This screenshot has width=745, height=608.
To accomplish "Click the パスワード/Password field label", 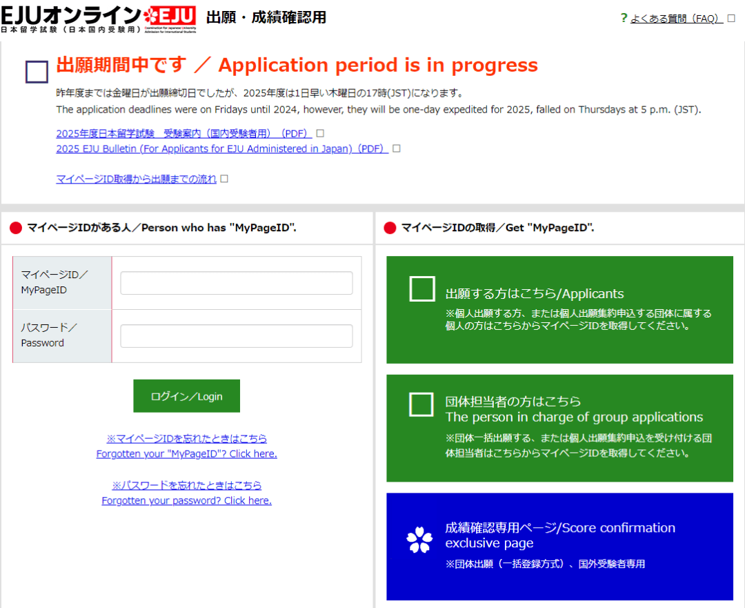I will (x=62, y=336).
